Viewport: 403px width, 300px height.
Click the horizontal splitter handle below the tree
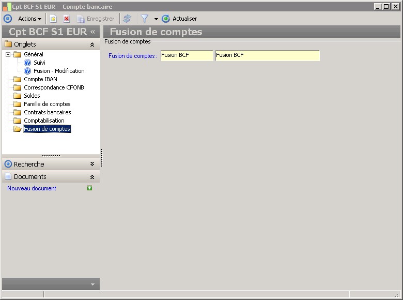coord(51,156)
